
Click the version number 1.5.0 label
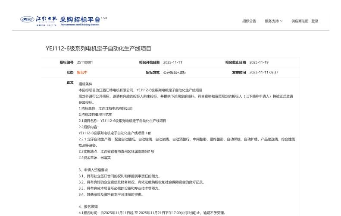click(x=104, y=18)
